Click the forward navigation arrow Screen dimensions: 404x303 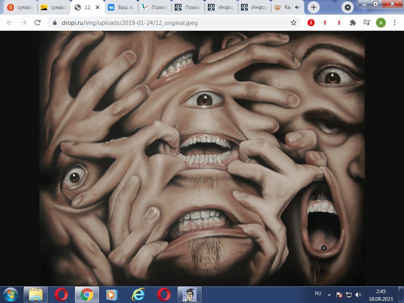pos(23,22)
